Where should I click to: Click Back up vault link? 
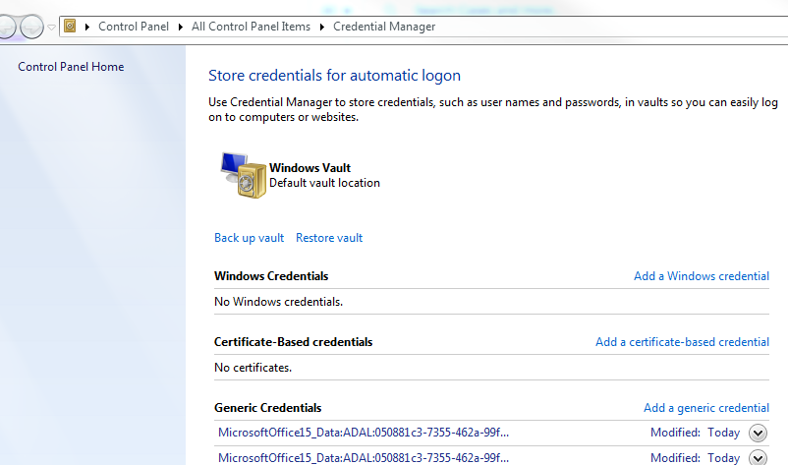tap(249, 238)
